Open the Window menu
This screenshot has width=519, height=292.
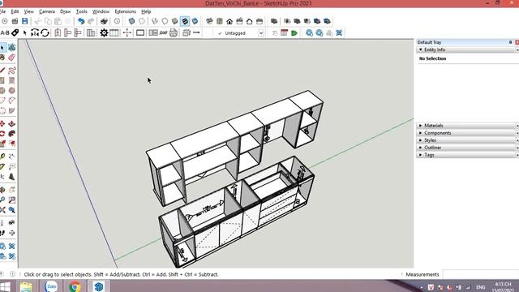pos(101,11)
